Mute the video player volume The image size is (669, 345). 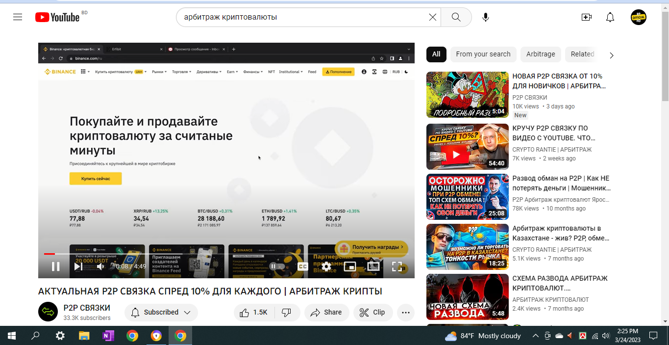point(100,266)
